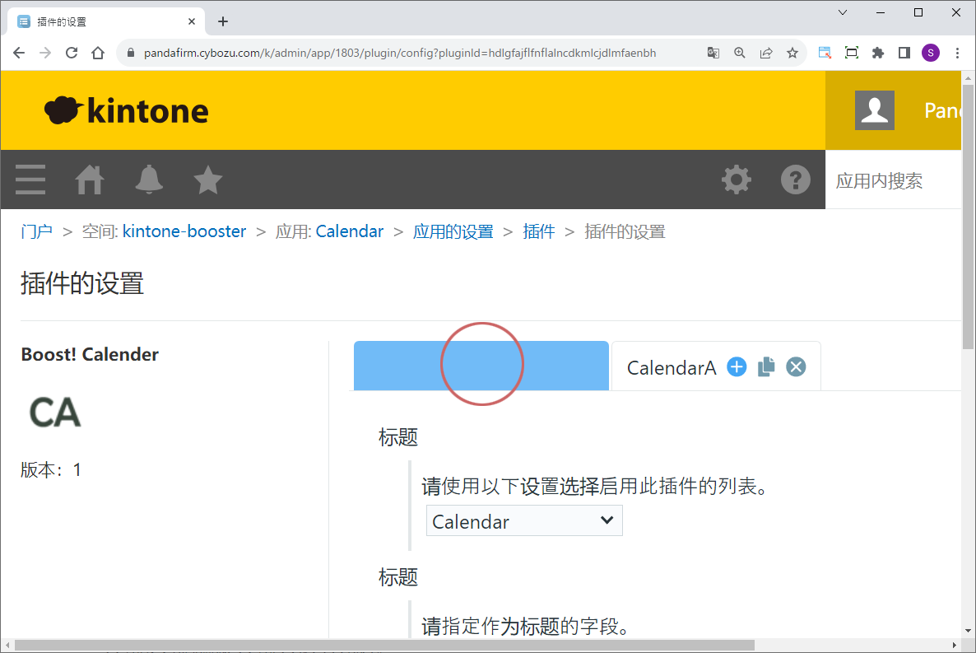Go to the portal home icon
This screenshot has height=653, width=976.
[x=90, y=180]
